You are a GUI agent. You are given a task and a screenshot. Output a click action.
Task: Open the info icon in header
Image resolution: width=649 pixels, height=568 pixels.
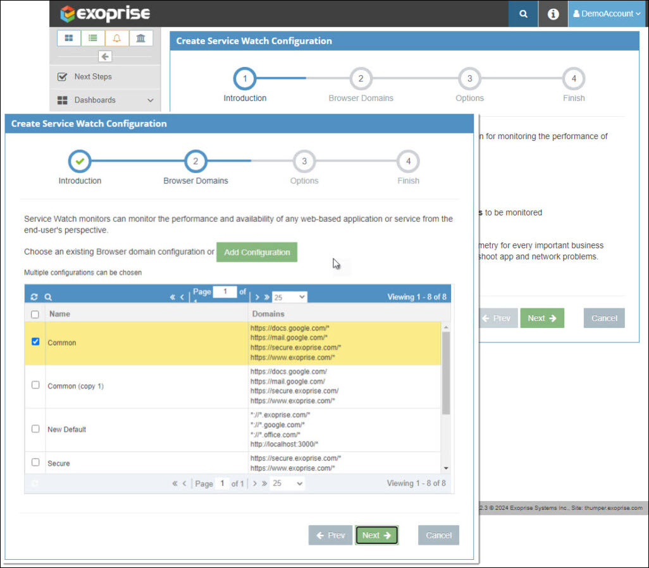pyautogui.click(x=553, y=14)
